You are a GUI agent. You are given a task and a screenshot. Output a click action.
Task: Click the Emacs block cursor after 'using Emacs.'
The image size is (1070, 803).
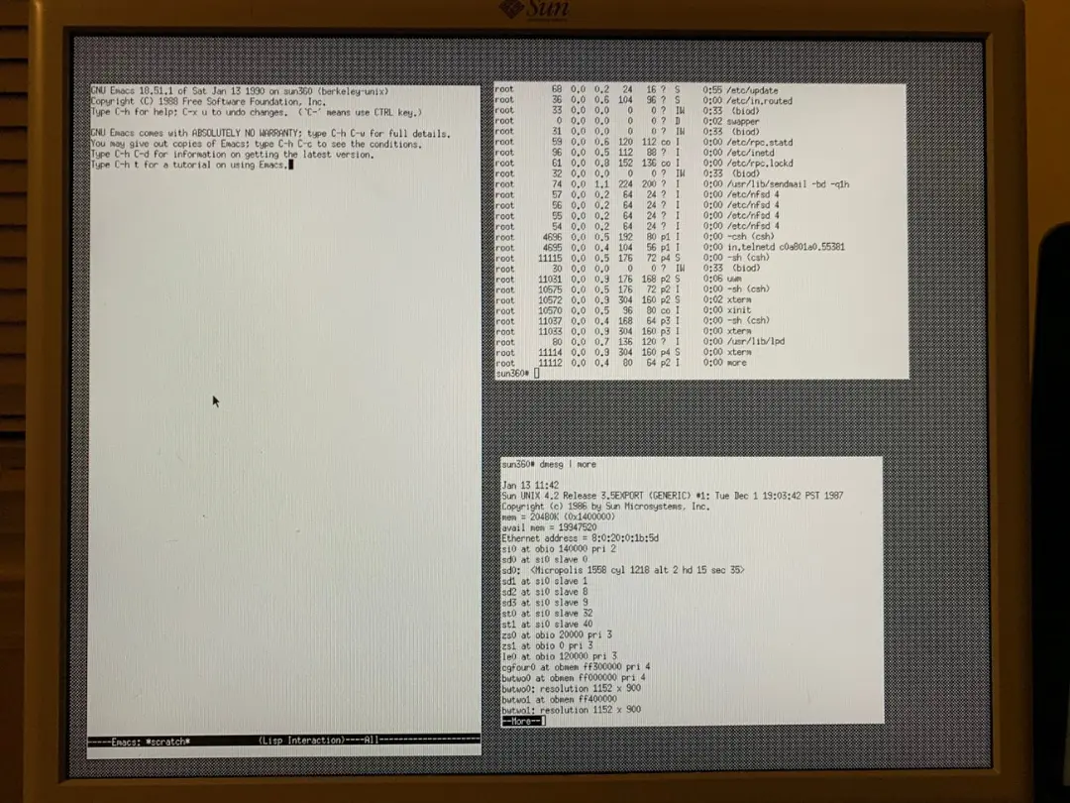click(290, 165)
